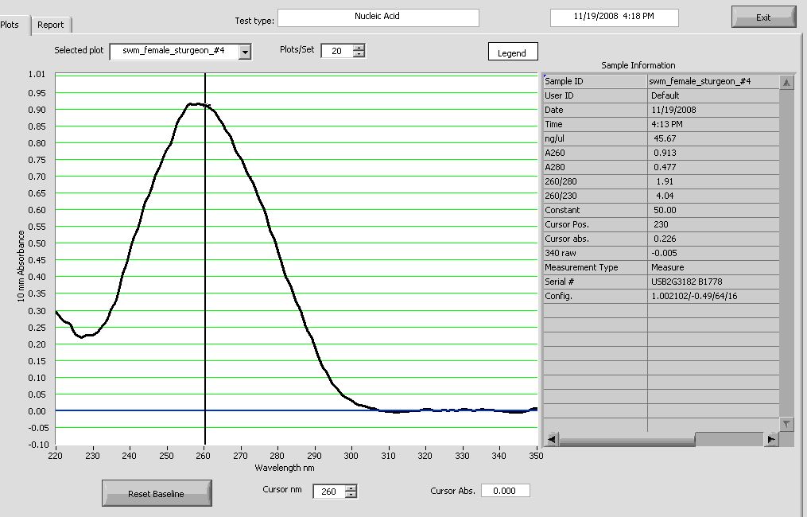
Task: Switch to the Plots tab
Action: 10,25
